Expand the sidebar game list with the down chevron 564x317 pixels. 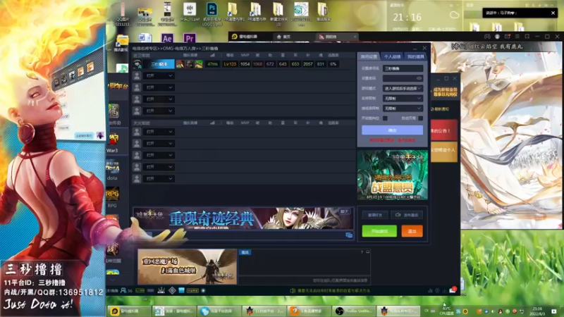(x=113, y=279)
